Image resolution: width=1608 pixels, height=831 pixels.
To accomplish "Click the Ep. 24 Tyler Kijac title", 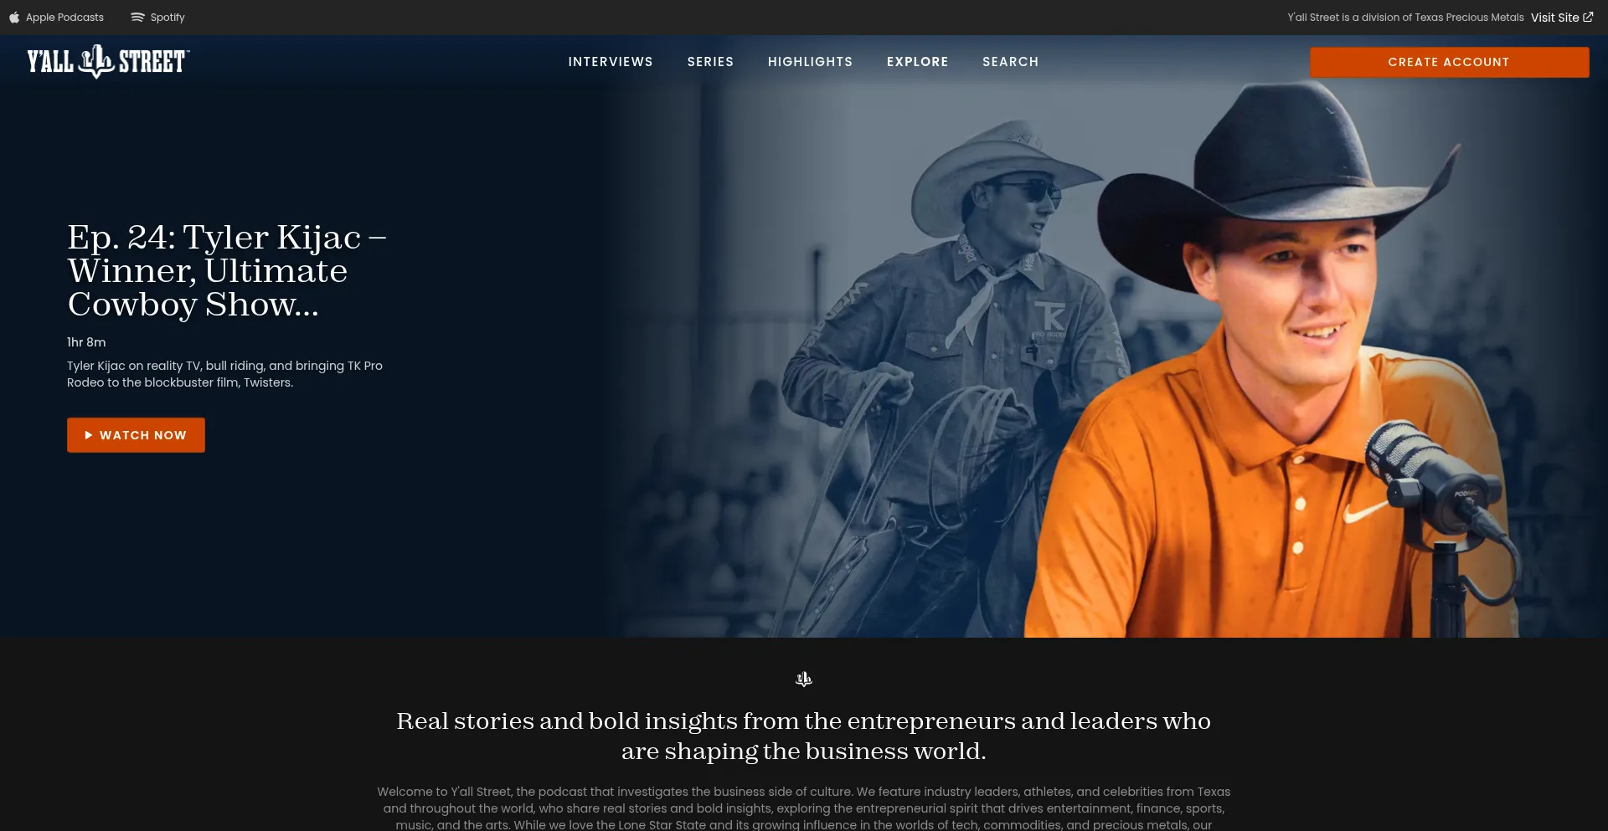I will pyautogui.click(x=226, y=270).
